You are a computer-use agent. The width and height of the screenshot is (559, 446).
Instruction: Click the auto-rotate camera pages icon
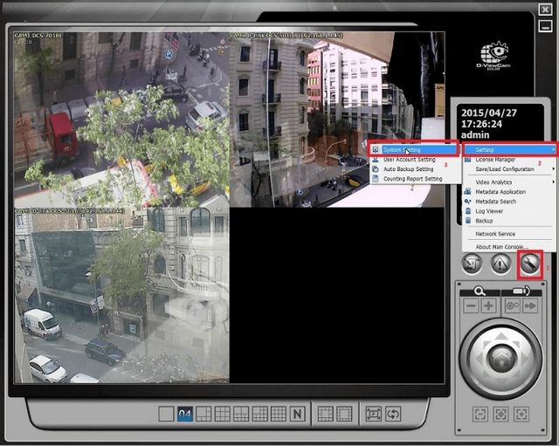[x=393, y=414]
